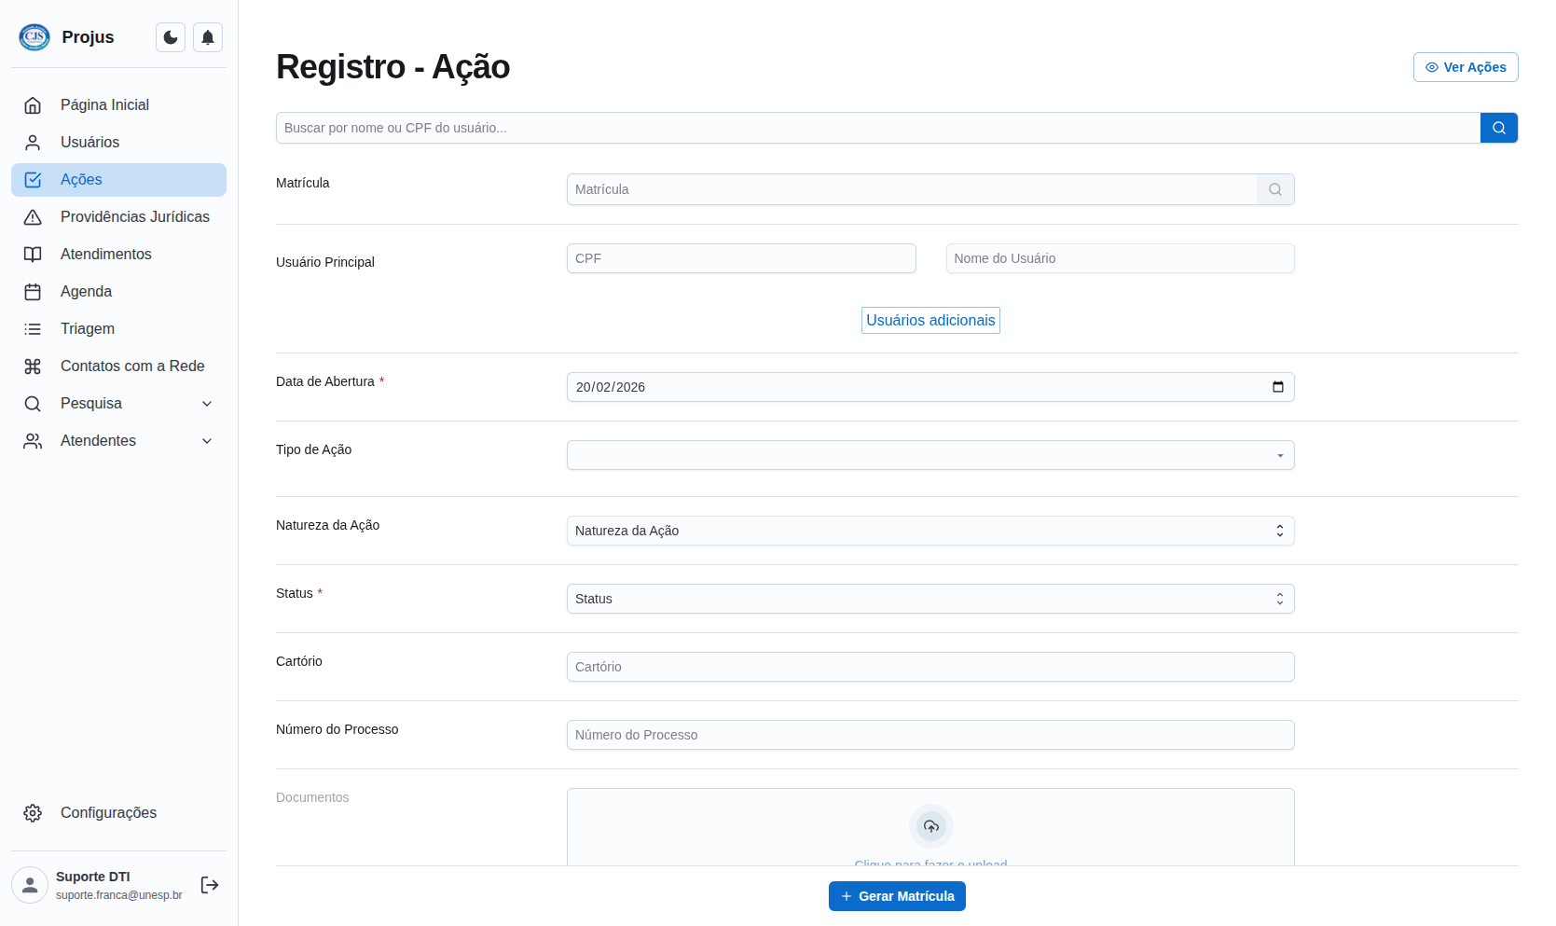Viewport: 1556px width, 926px height.
Task: Click the Projus CJS logo
Action: [x=34, y=37]
